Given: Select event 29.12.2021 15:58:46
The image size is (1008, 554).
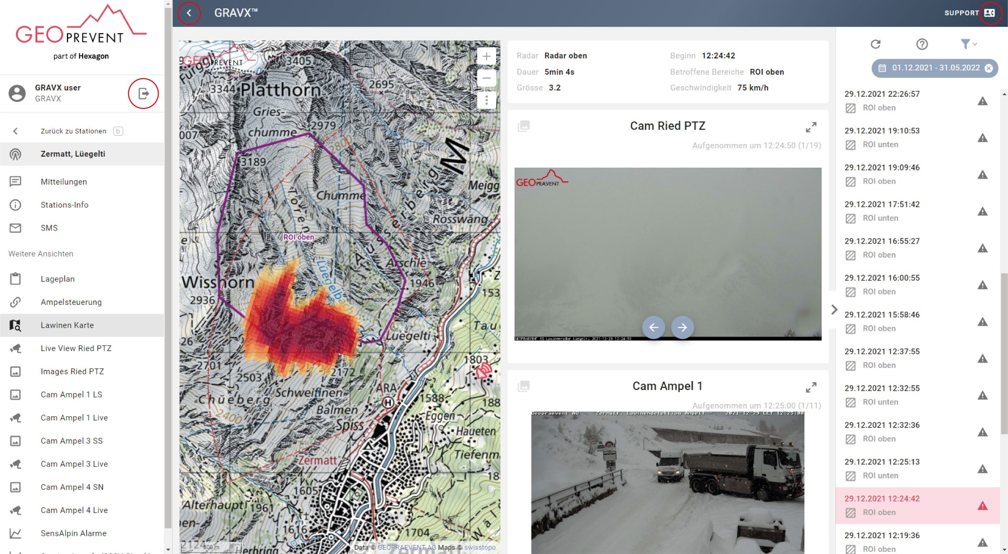Looking at the screenshot, I should point(917,321).
